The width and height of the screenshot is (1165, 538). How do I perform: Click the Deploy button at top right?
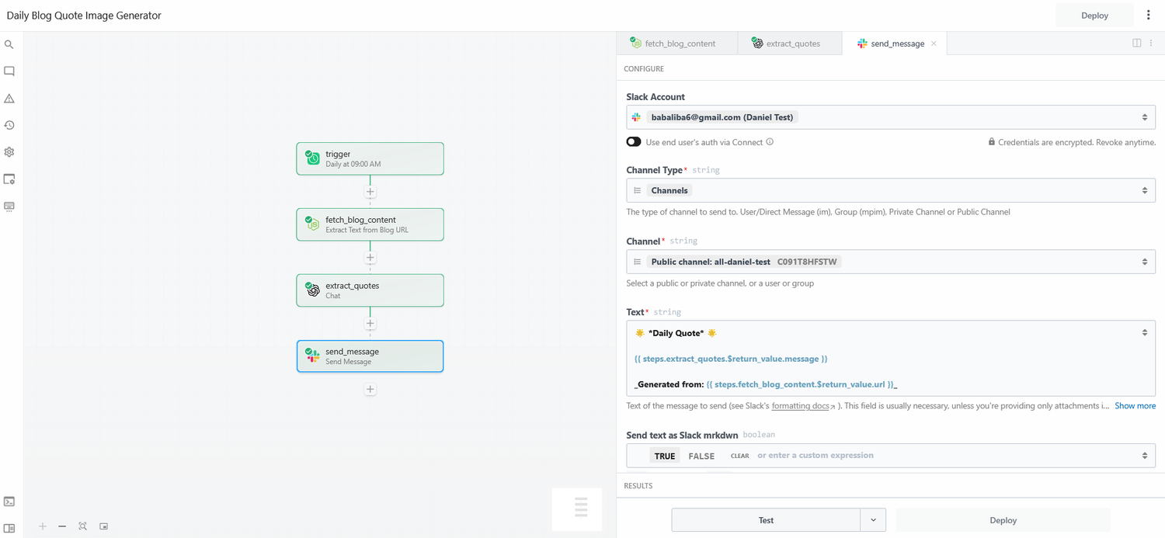(x=1094, y=15)
